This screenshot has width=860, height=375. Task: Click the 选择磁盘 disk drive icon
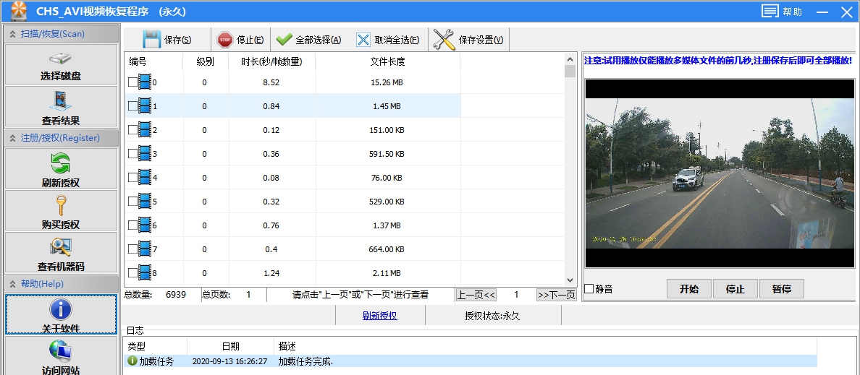(61, 59)
